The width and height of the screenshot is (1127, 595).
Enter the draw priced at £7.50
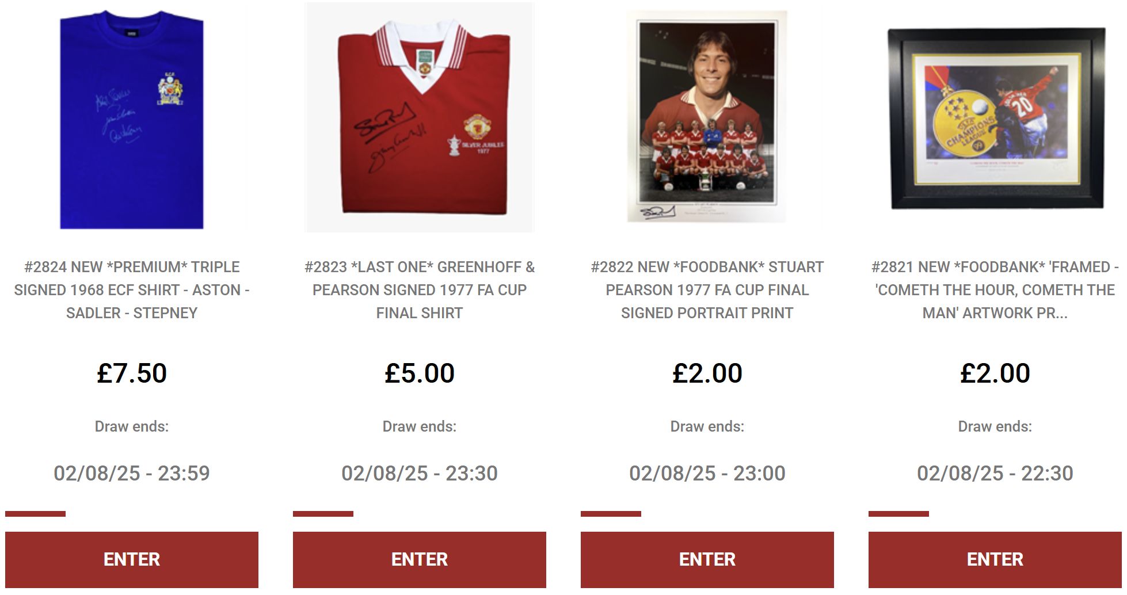(x=132, y=560)
